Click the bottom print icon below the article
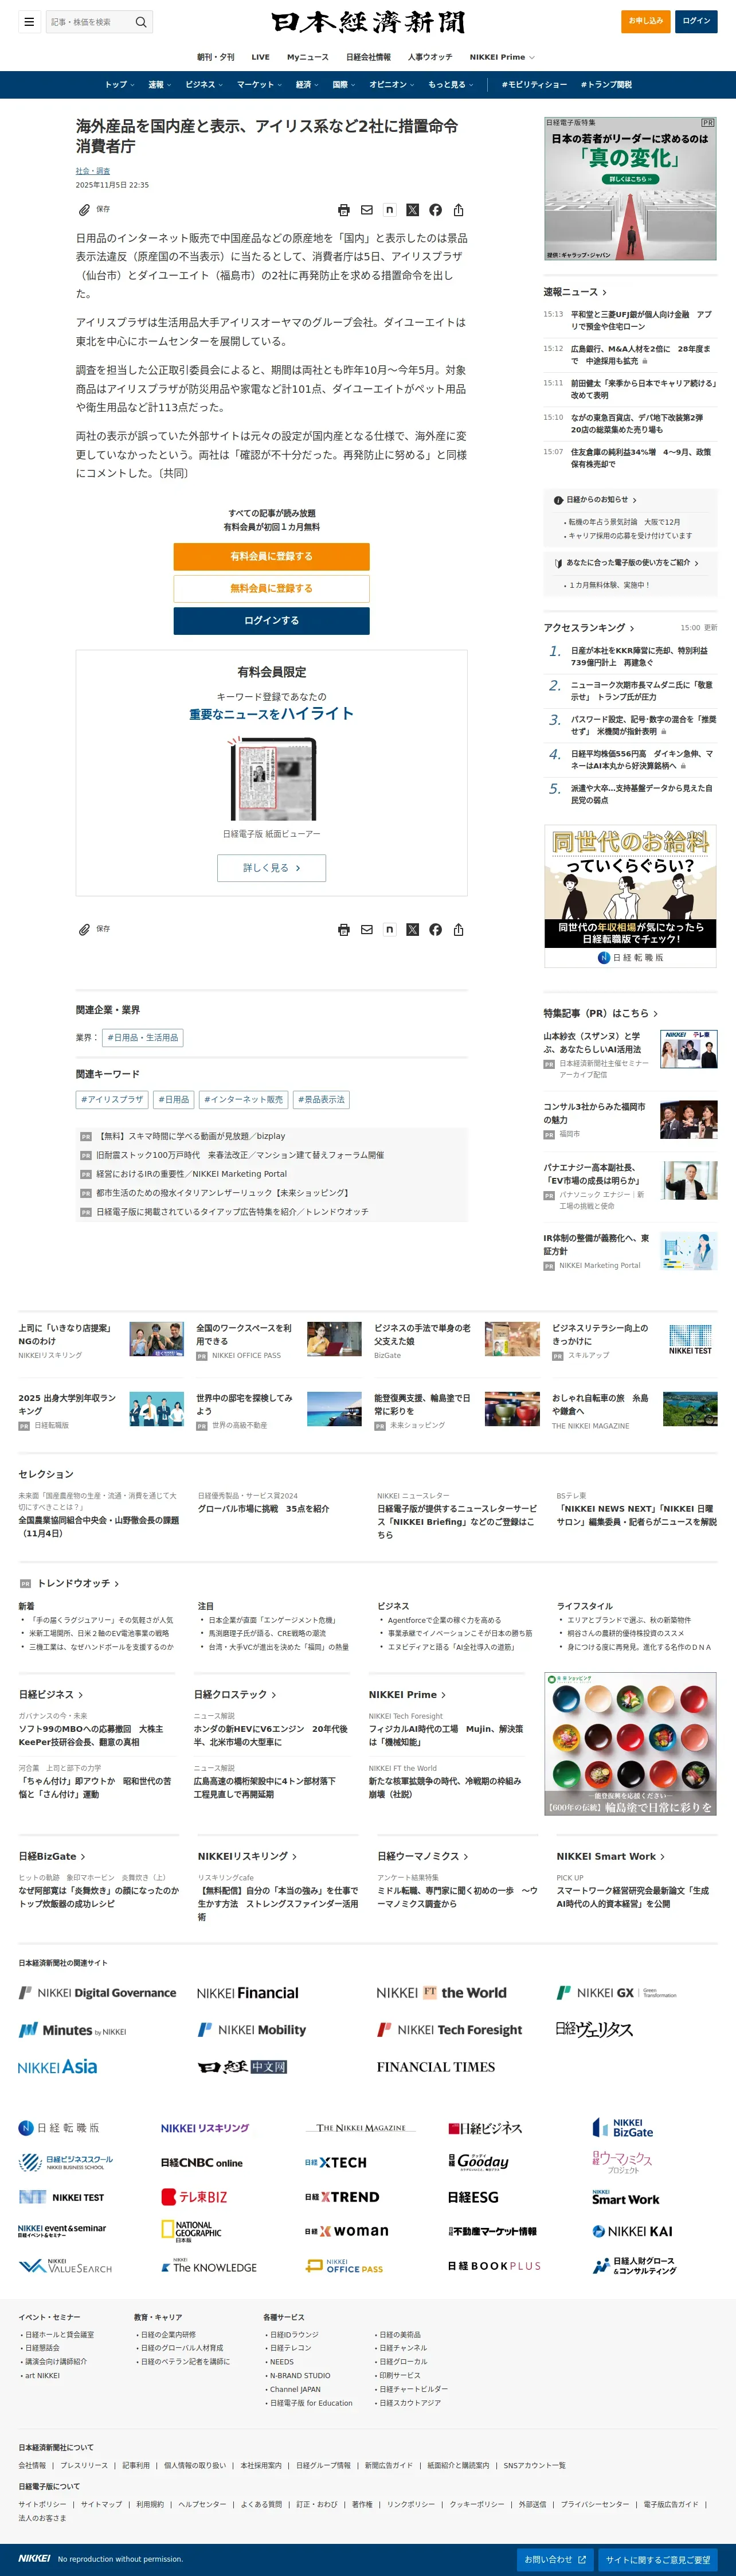This screenshot has height=2576, width=736. pos(344,930)
